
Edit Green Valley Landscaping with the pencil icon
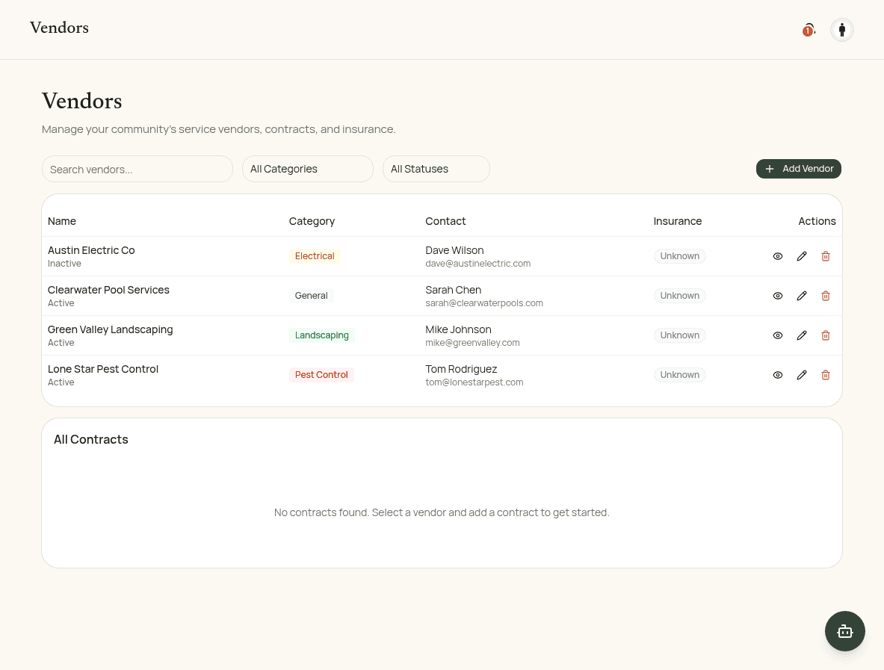pos(802,335)
